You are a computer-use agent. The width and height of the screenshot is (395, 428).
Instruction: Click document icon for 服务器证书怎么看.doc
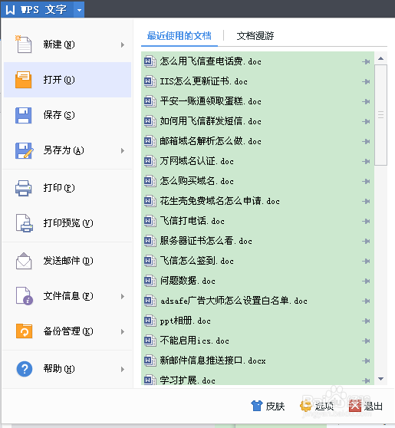pos(150,241)
